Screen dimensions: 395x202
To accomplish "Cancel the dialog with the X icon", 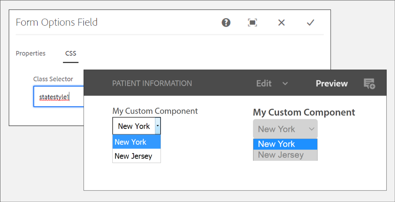I will coord(281,23).
